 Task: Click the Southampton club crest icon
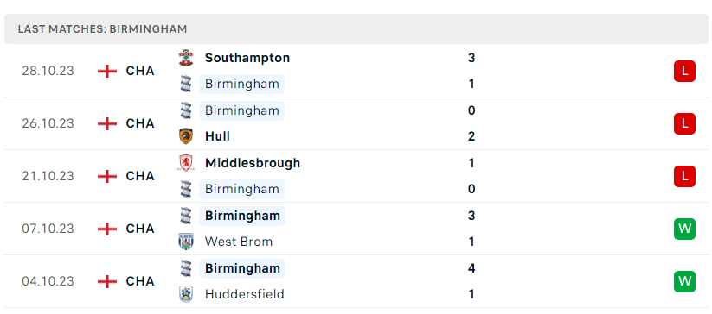click(x=186, y=58)
